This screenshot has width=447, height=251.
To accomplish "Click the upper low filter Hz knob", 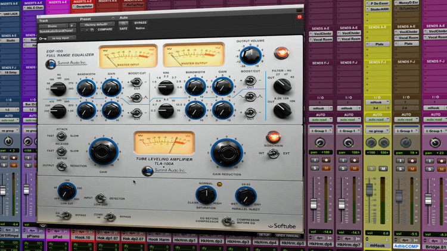I will coord(283,86).
